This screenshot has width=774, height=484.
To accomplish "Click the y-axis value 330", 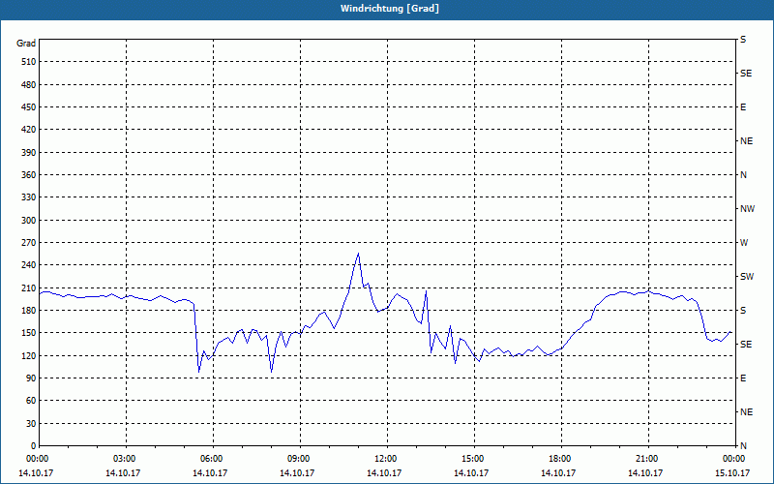I will coord(29,197).
